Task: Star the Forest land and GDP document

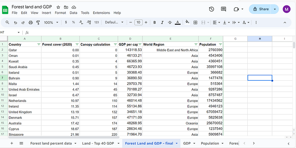Action: tap(58, 7)
